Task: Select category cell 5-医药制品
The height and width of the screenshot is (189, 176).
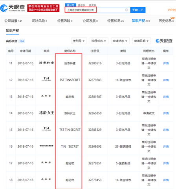Action: [x=123, y=163]
